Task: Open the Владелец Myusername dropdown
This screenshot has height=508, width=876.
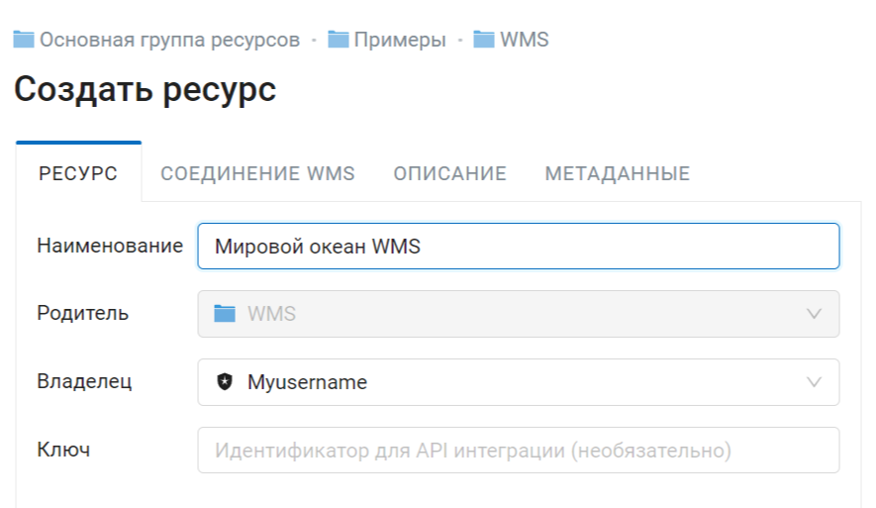Action: pyautogui.click(x=519, y=382)
